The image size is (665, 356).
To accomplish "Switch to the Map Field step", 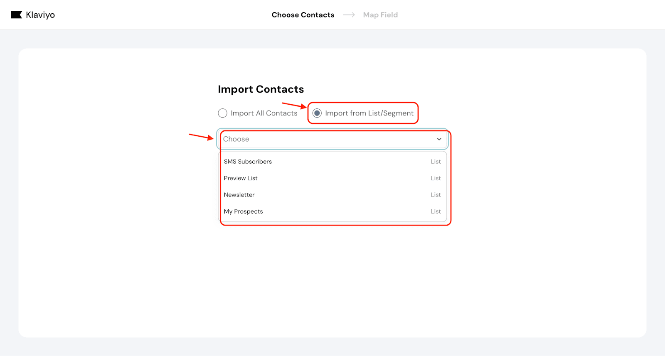I will pyautogui.click(x=380, y=15).
